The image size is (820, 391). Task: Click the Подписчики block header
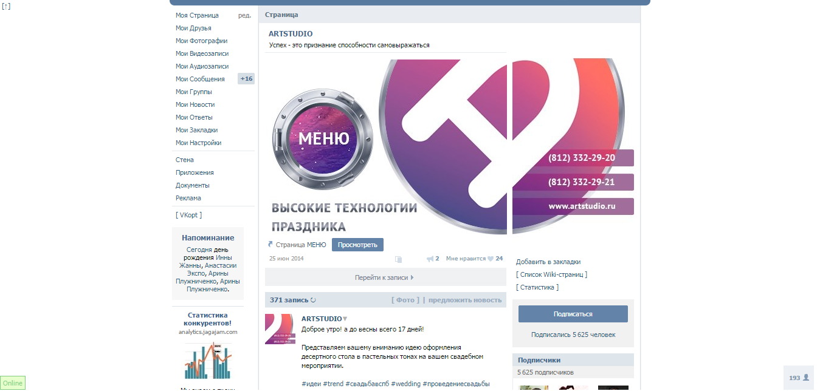coord(573,360)
